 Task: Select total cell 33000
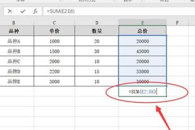click(143, 71)
